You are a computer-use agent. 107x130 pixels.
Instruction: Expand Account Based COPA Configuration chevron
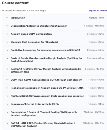pos(7,34)
